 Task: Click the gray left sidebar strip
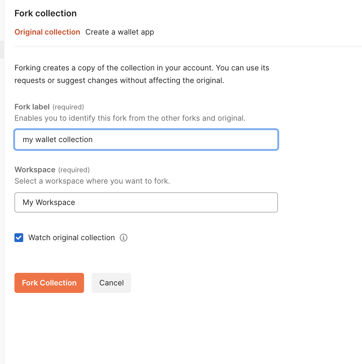tap(2, 189)
